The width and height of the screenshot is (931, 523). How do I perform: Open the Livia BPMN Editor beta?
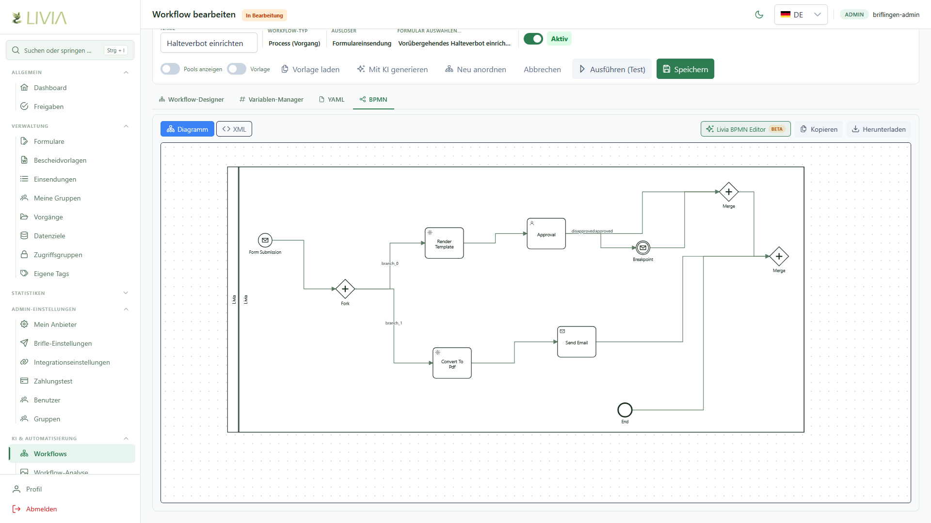pos(745,129)
